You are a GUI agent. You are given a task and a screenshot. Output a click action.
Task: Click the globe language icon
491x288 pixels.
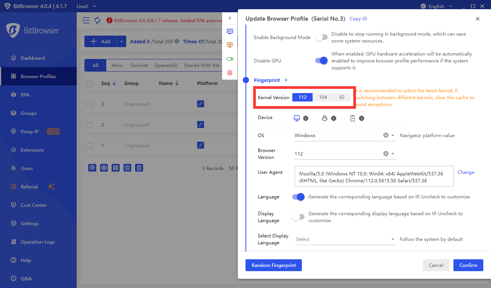423,6
